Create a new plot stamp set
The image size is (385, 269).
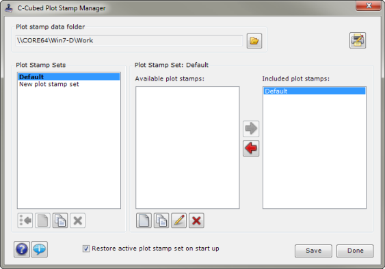[x=42, y=221]
